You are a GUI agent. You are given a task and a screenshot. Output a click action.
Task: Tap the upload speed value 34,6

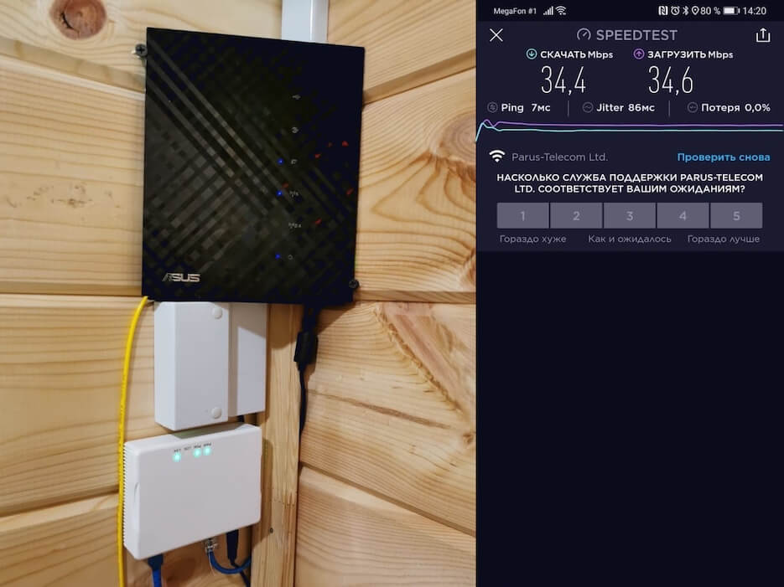click(671, 80)
